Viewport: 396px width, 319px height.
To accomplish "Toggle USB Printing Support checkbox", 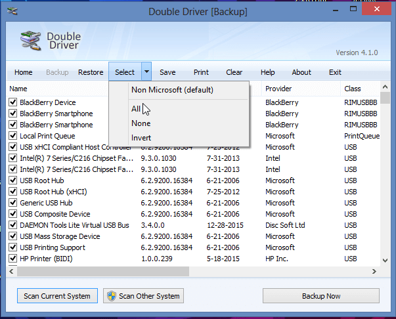I will (x=12, y=247).
